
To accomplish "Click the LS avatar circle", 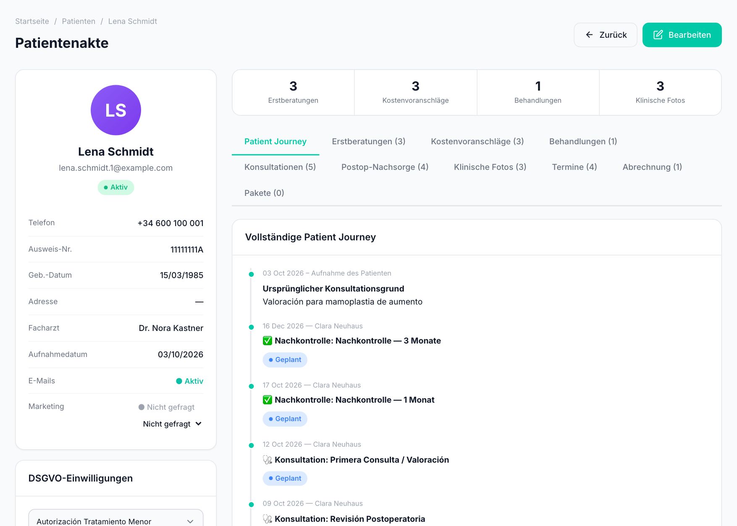I will click(x=116, y=110).
